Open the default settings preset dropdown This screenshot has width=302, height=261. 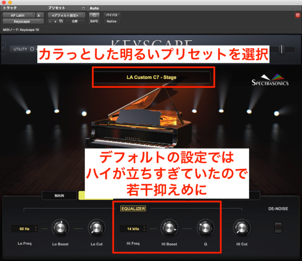pyautogui.click(x=65, y=15)
